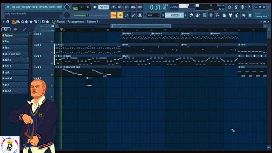Select the playlist draw pencil tool
This screenshot has height=153, width=272.
click(x=14, y=22)
